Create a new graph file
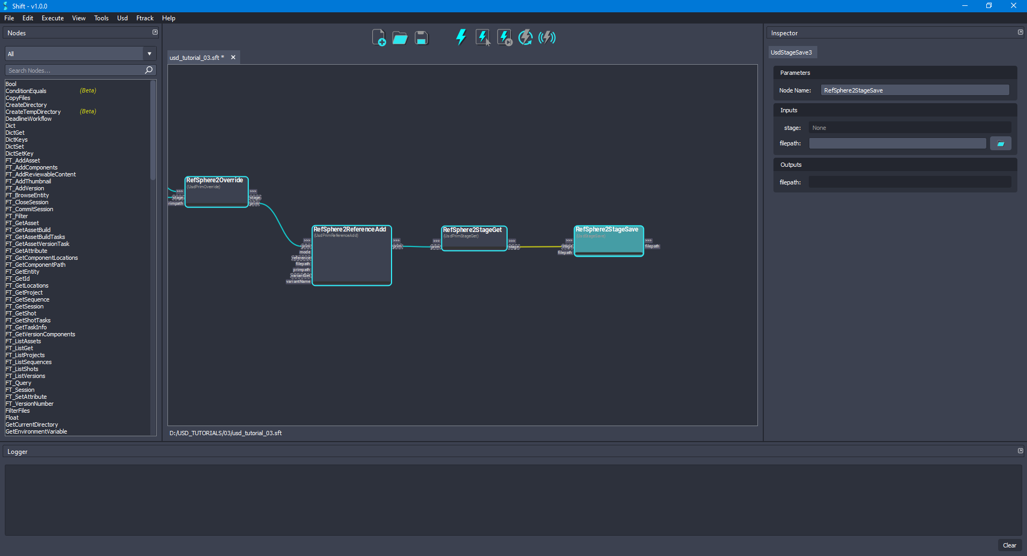The image size is (1027, 556). (379, 37)
